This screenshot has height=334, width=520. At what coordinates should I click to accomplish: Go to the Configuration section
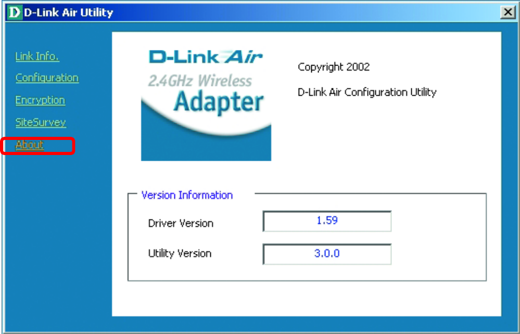(47, 78)
